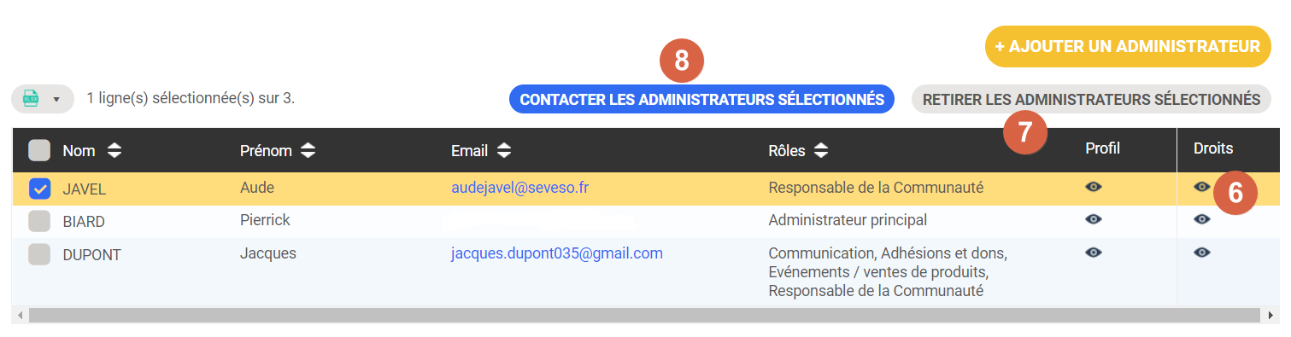Screen dimensions: 1291x337
Task: Contact the selected administrators
Action: [701, 99]
